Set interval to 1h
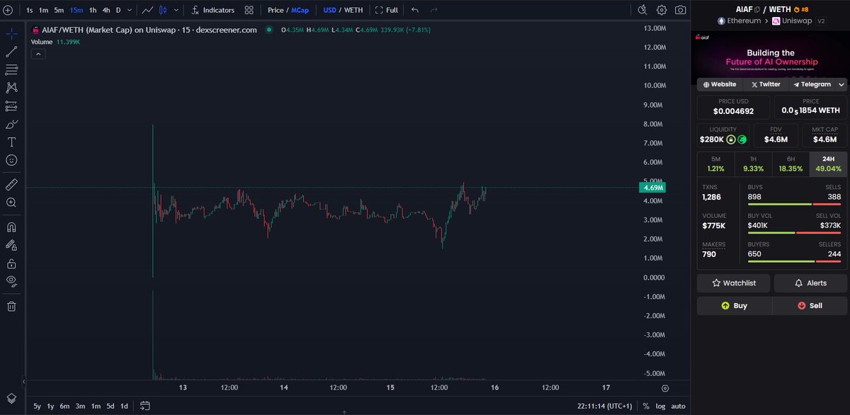Image resolution: width=850 pixels, height=415 pixels. click(x=93, y=10)
